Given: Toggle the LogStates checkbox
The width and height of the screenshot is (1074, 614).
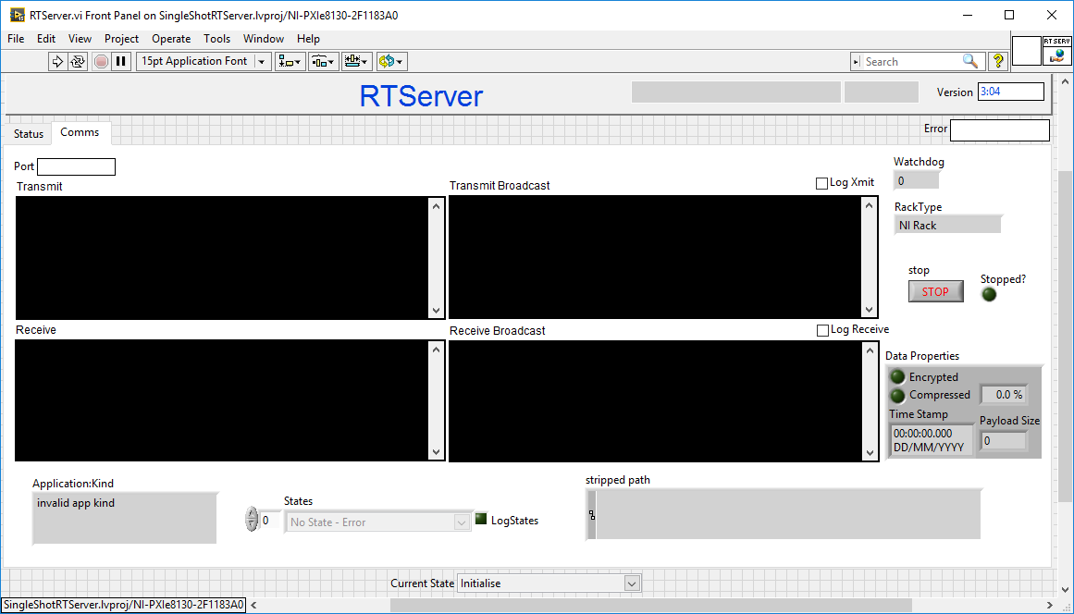Looking at the screenshot, I should point(481,519).
